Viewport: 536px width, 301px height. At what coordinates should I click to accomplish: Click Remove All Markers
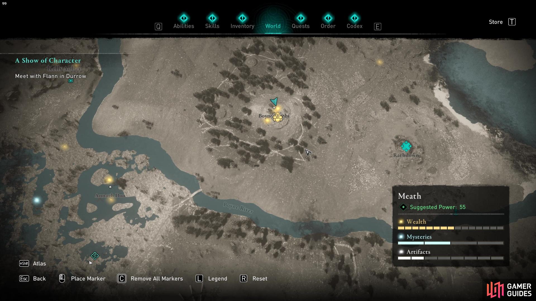[157, 278]
